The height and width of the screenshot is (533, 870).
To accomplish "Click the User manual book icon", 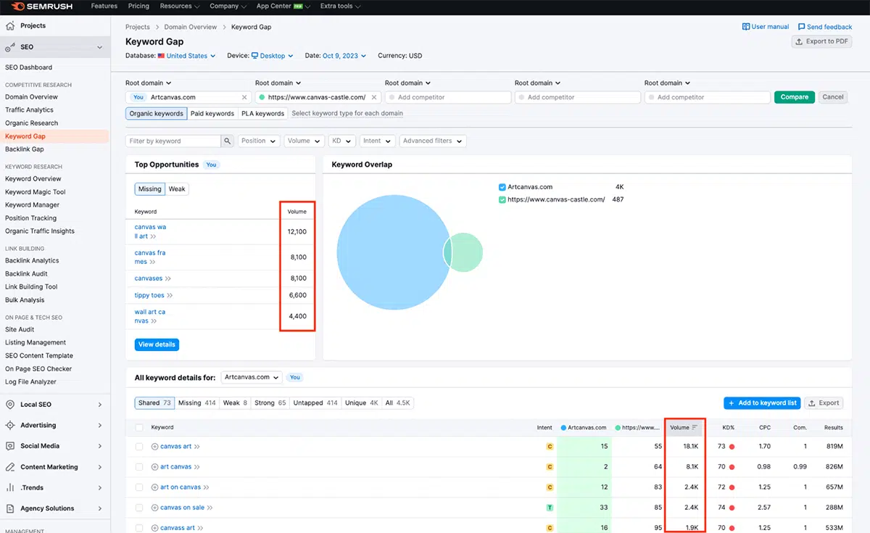I will (x=746, y=27).
